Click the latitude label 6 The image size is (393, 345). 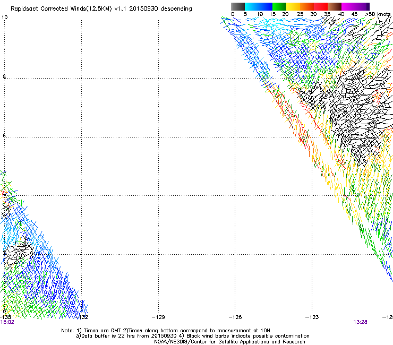(x=4, y=135)
